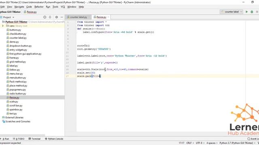
Task: Open the Run tool window button
Action: pos(5,139)
